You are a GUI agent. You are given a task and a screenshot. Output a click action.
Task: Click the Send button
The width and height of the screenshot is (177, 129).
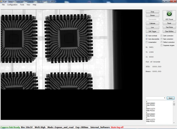[171, 98]
